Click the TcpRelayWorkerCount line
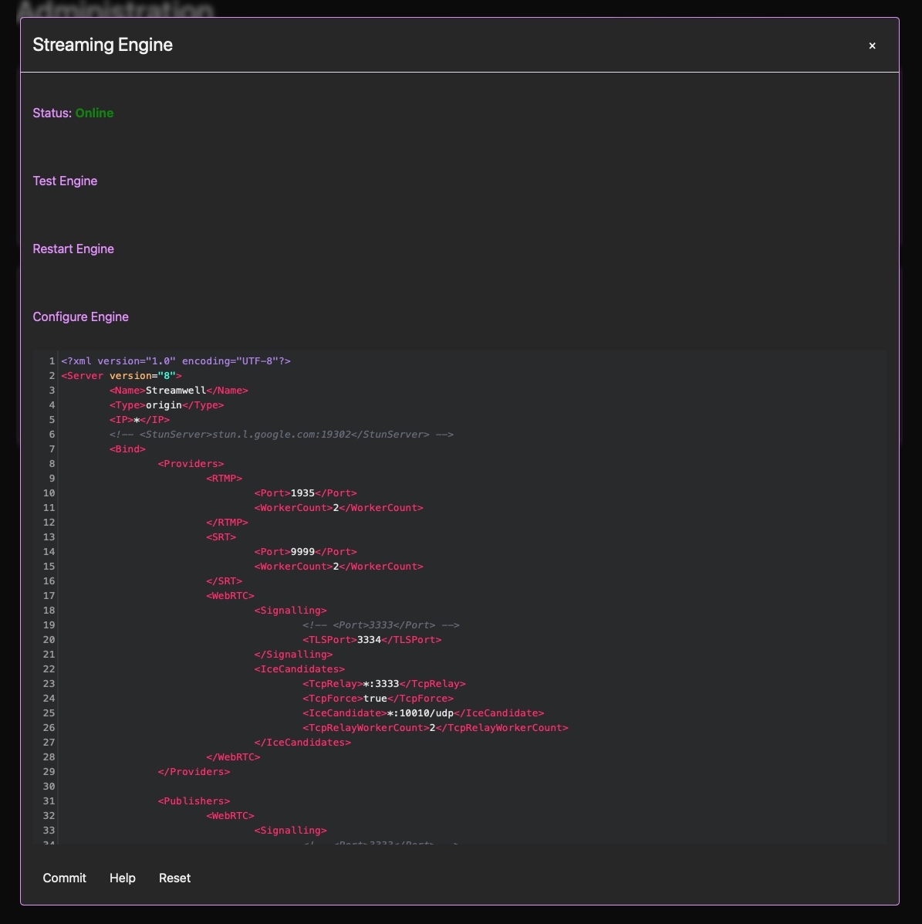The width and height of the screenshot is (922, 924). coord(435,728)
